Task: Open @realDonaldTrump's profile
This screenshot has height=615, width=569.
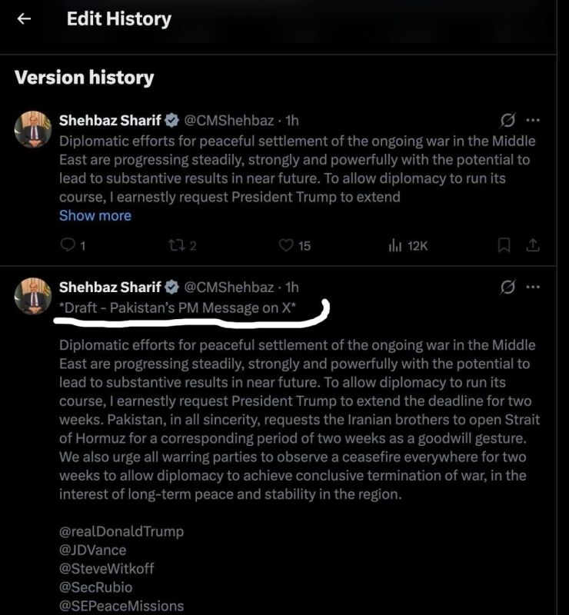Action: (120, 531)
